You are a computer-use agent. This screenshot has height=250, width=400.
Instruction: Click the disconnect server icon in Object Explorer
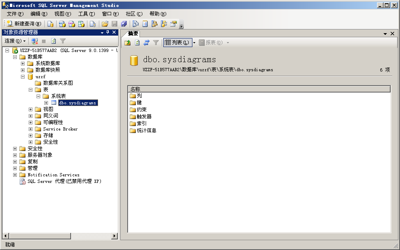point(34,41)
